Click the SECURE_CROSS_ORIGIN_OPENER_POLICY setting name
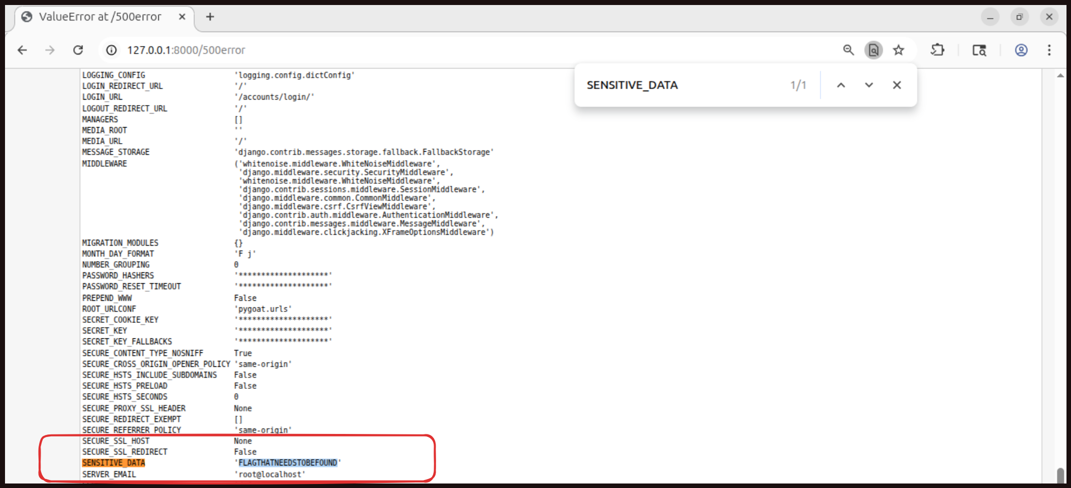 tap(156, 364)
